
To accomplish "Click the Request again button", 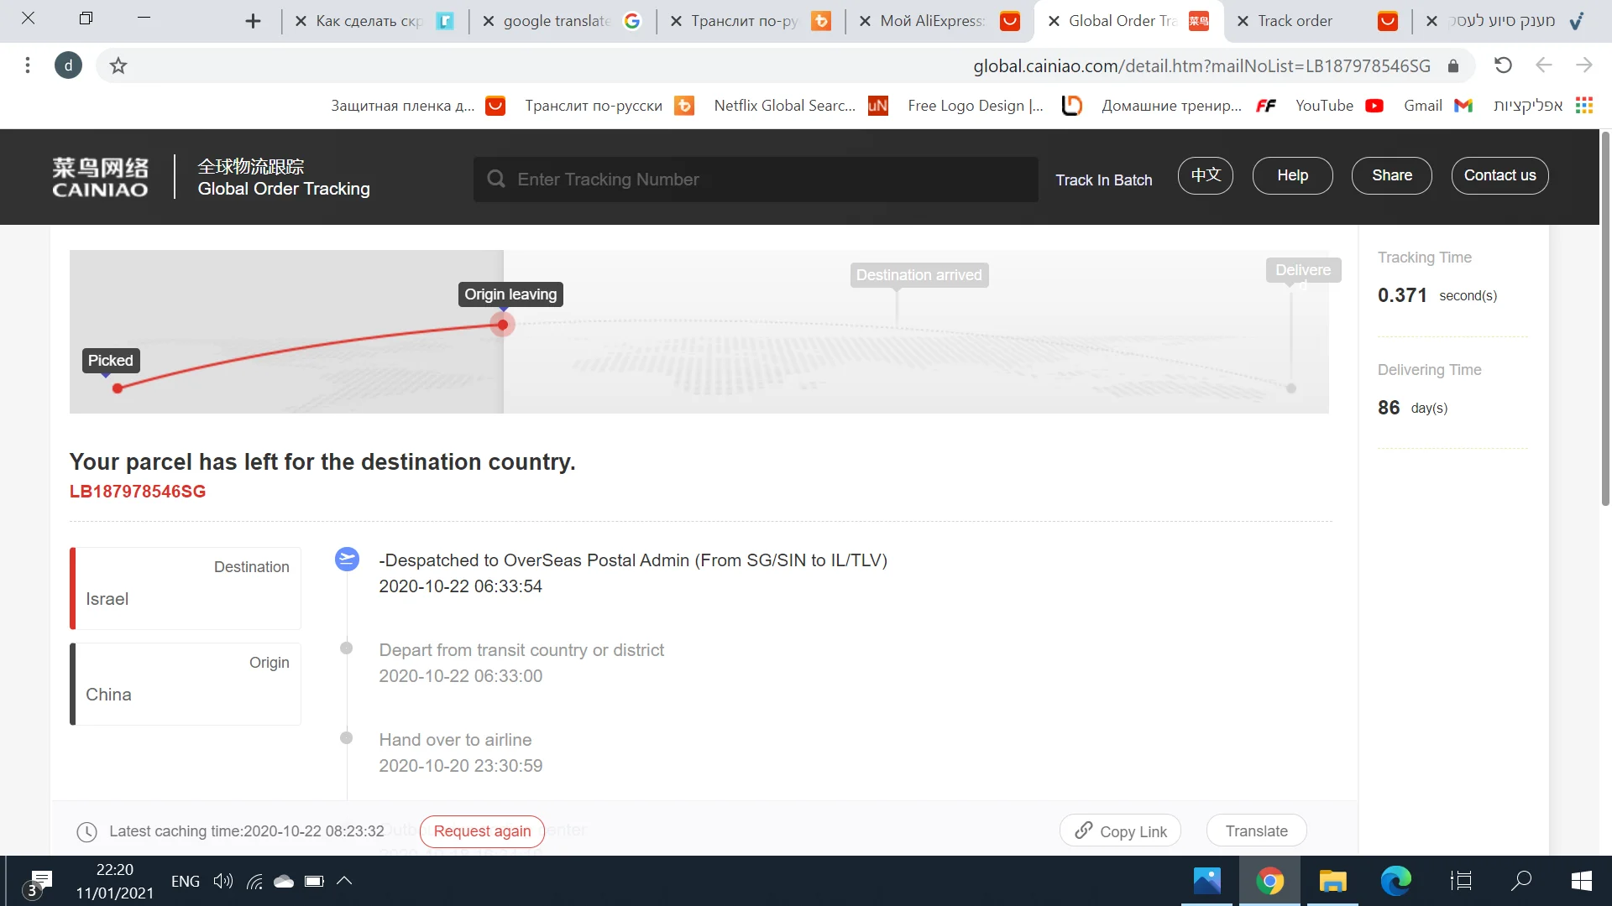I will coord(482,830).
